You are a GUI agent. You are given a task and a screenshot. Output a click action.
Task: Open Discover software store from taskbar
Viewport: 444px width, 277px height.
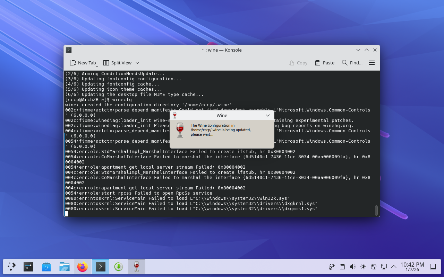click(46, 267)
